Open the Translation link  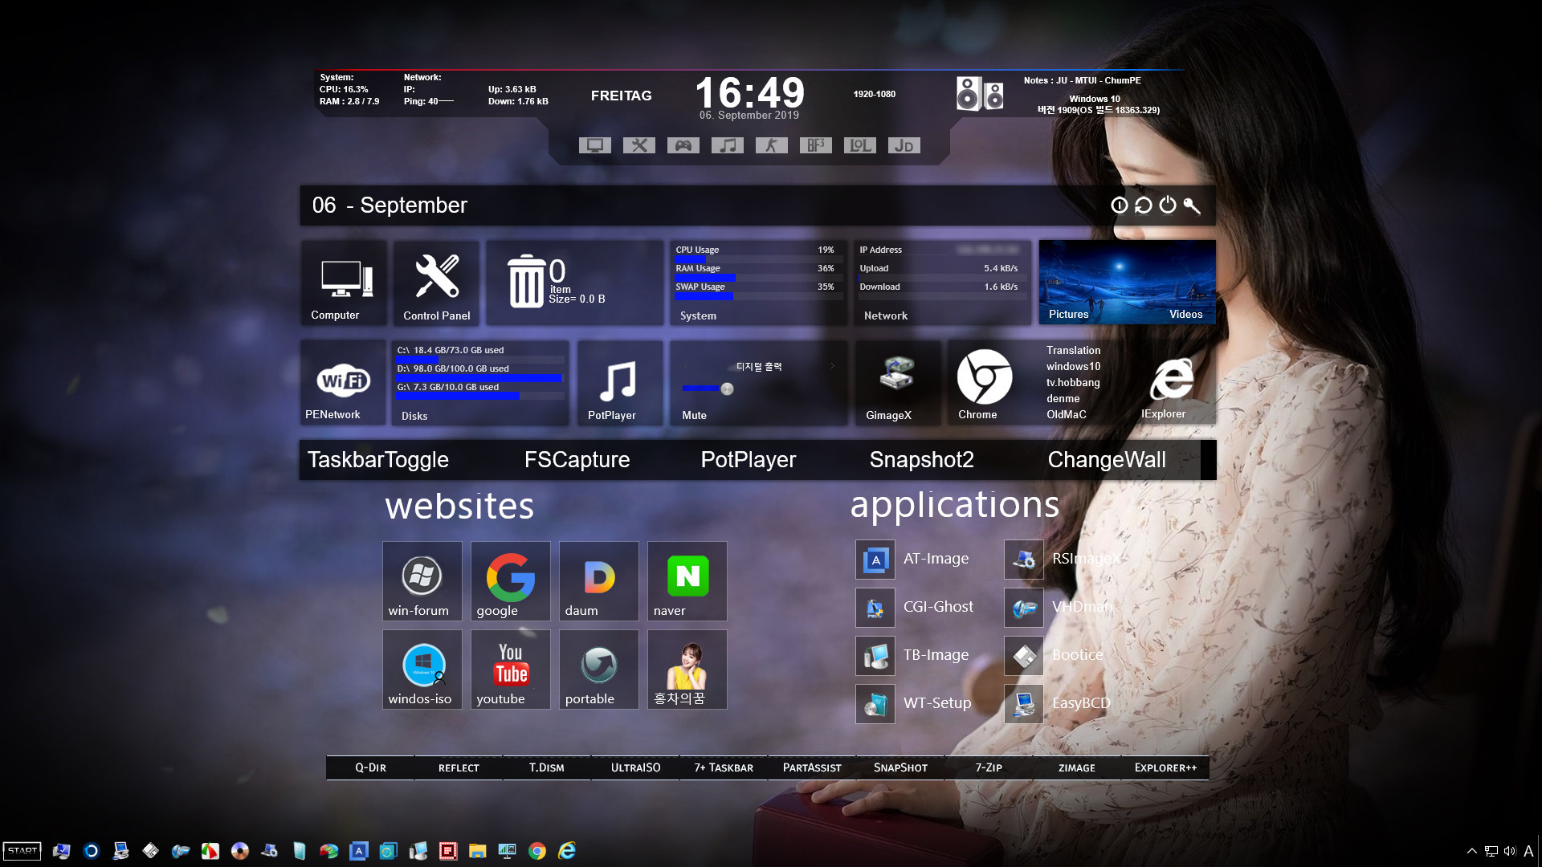1073,350
